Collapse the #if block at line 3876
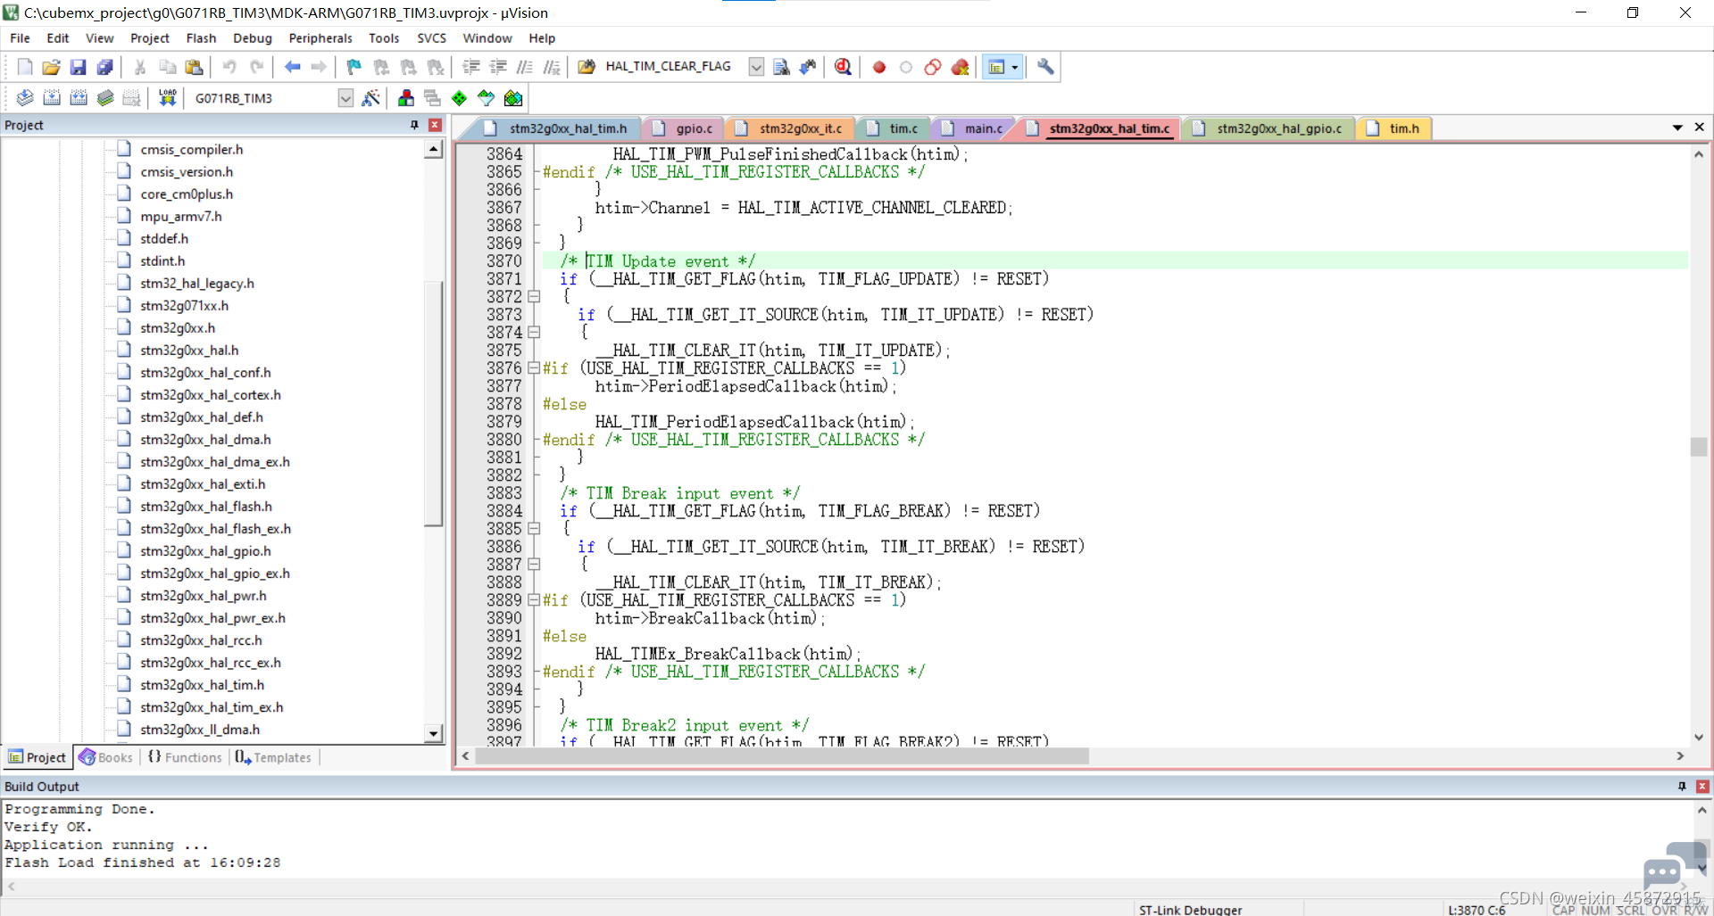The image size is (1714, 916). click(534, 367)
